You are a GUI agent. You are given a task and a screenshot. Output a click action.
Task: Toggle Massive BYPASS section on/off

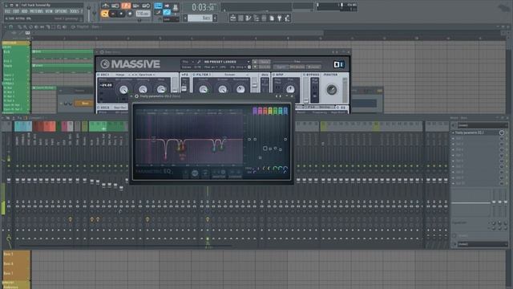click(304, 75)
